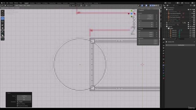
Task: Click the outliner filter icon
Action: click(x=191, y=5)
